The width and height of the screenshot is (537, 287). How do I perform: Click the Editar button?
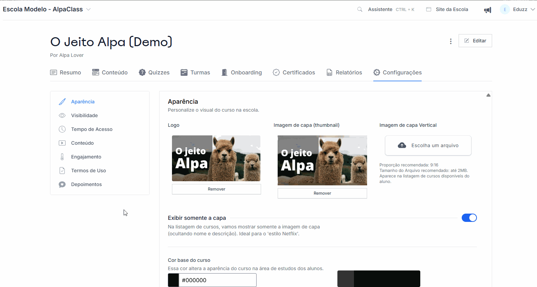point(475,41)
